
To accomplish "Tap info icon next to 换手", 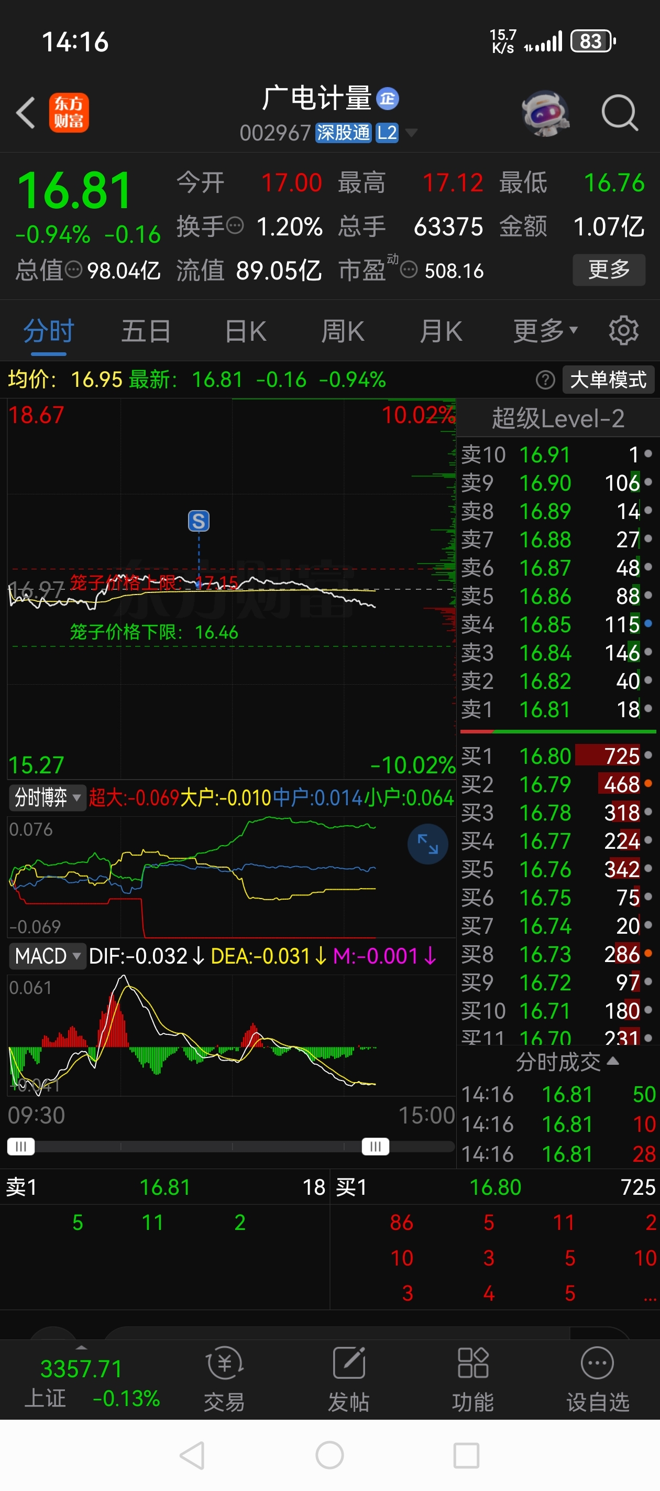I will 234,226.
